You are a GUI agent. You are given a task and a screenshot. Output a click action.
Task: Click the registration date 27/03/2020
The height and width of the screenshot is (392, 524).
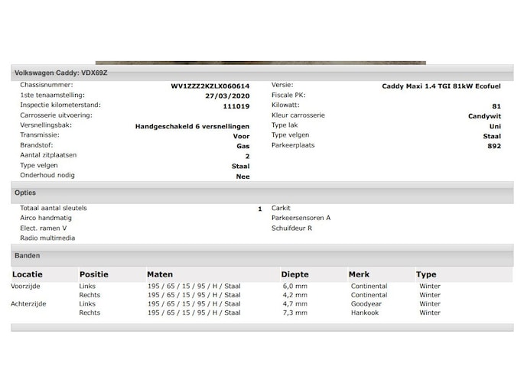(227, 96)
